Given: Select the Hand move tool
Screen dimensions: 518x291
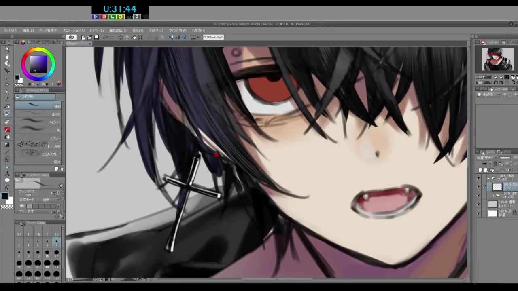Looking at the screenshot, I should click(7, 56).
